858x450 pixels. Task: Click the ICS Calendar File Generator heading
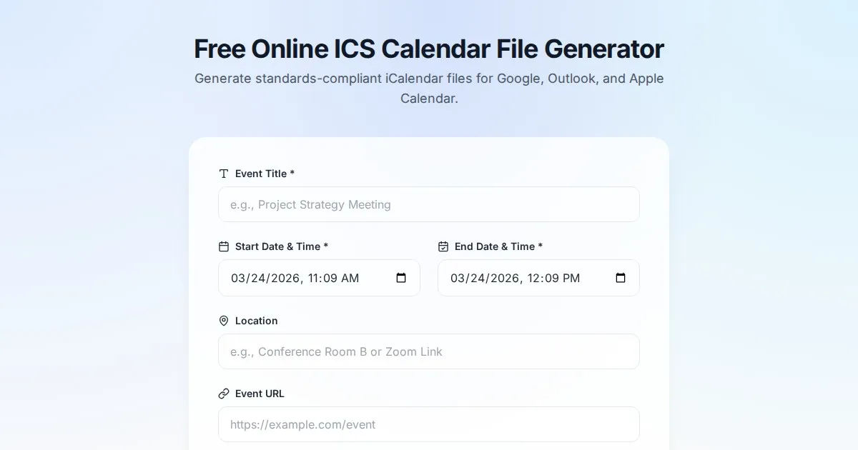coord(429,49)
